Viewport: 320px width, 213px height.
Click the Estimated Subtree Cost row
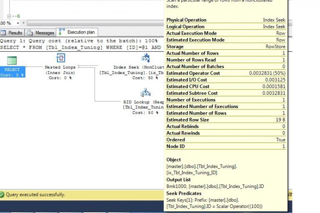226,93
